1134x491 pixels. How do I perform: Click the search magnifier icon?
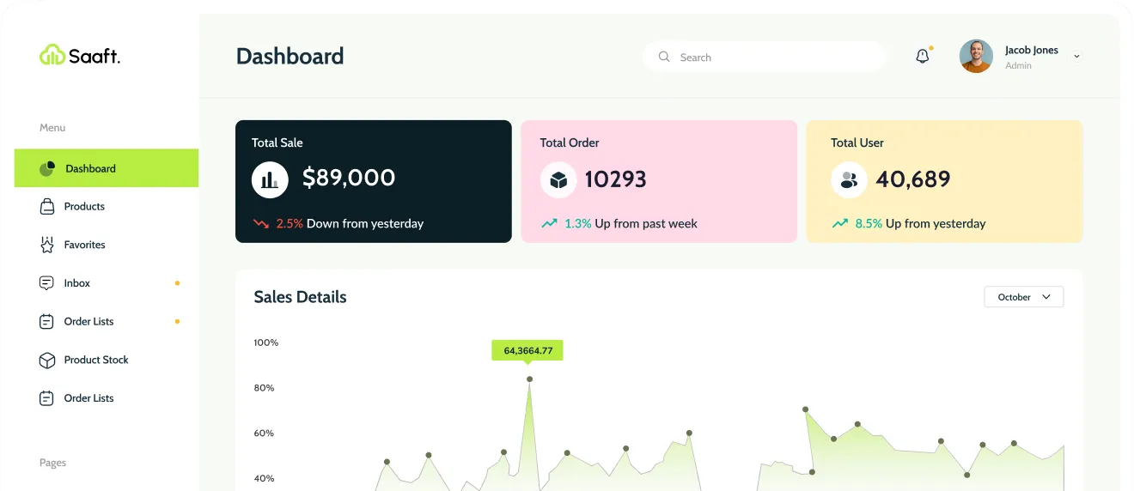[x=664, y=57]
